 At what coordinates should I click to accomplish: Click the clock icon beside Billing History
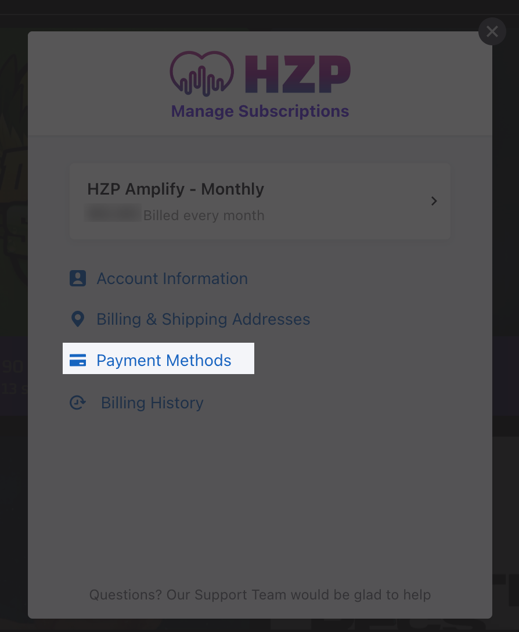[78, 403]
